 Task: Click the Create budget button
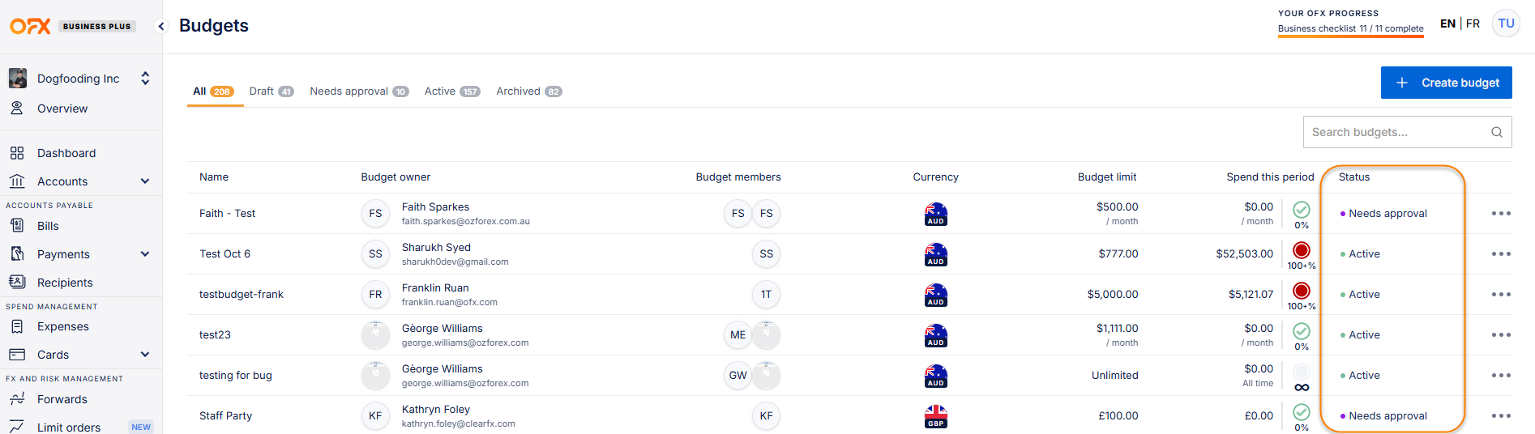click(1446, 83)
